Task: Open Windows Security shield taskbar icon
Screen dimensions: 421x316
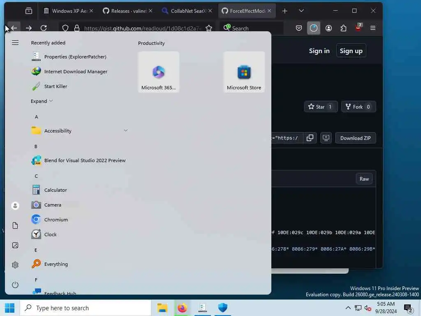Action: pos(222,308)
